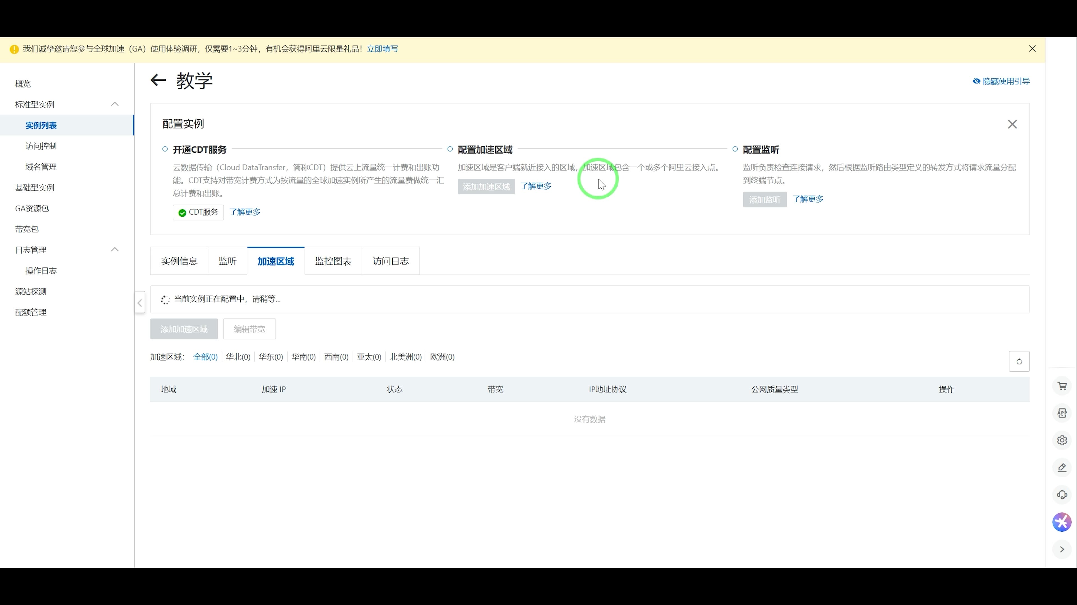The height and width of the screenshot is (605, 1077).
Task: Switch to the 访问日志 tab
Action: [x=390, y=261]
